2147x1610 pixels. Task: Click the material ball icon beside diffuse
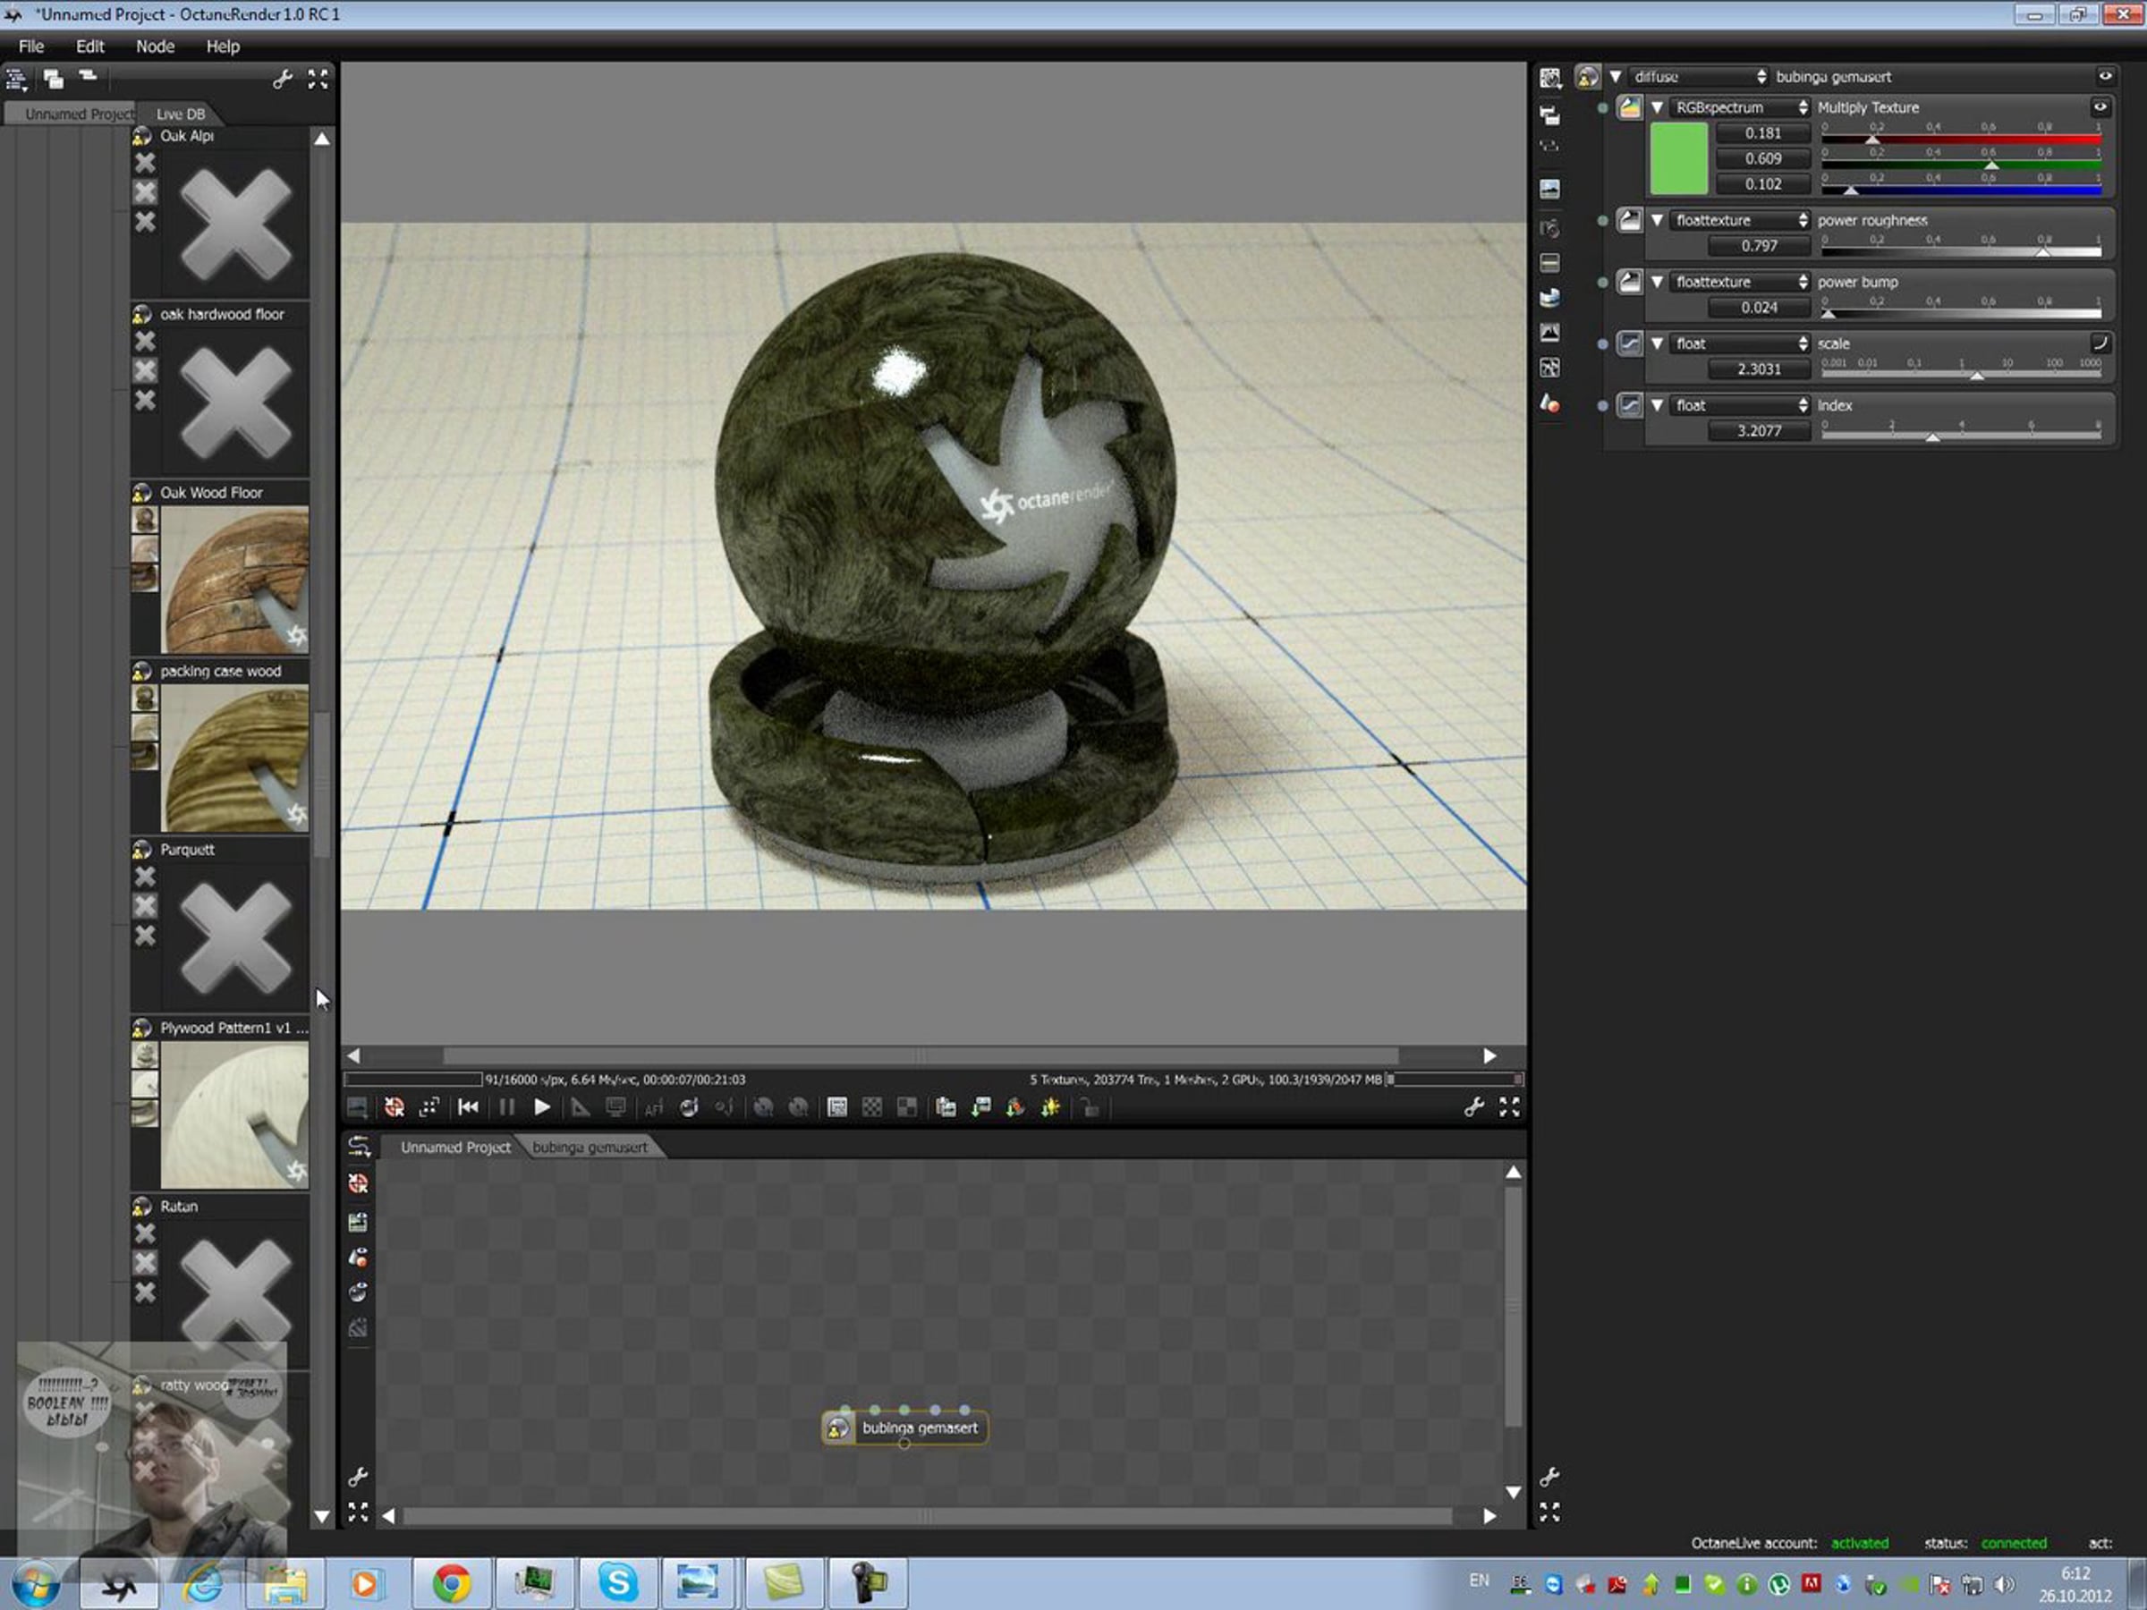[x=1587, y=77]
